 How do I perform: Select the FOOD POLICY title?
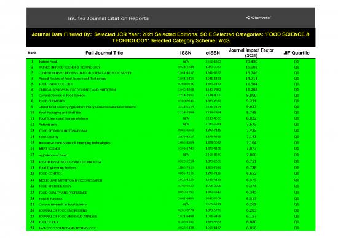click(49, 222)
